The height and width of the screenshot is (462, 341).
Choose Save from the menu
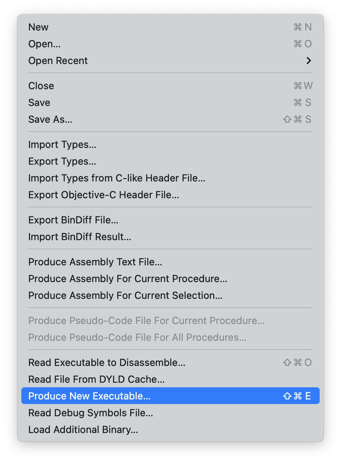(x=39, y=103)
